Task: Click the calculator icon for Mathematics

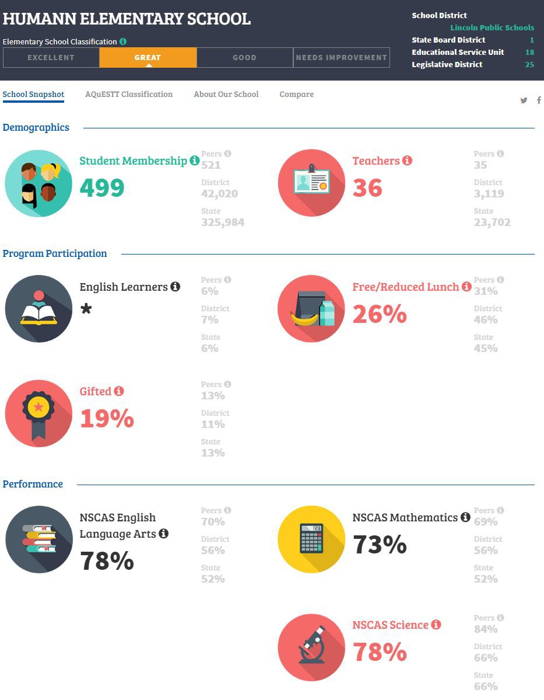Action: tap(311, 539)
